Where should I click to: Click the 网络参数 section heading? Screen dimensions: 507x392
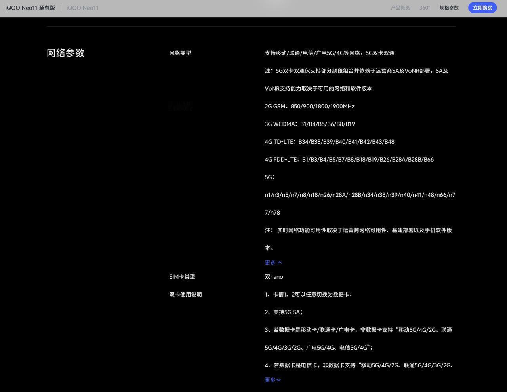click(x=65, y=53)
